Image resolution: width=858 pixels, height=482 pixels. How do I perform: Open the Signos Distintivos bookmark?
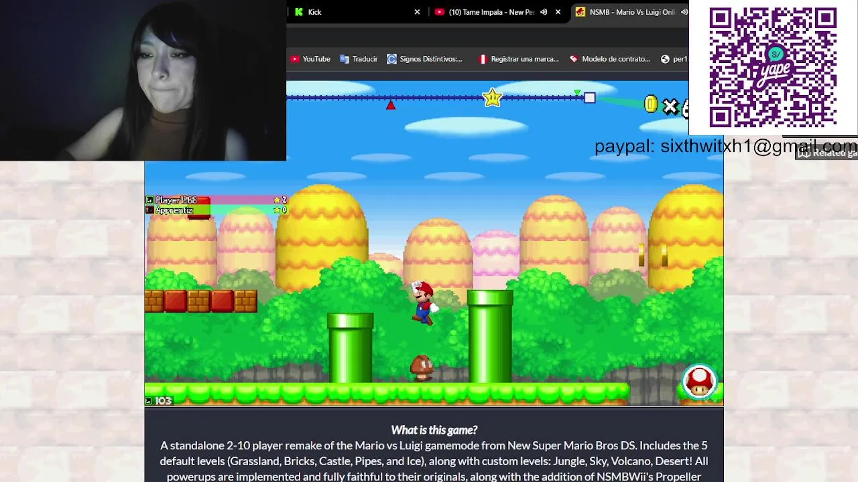tap(425, 59)
